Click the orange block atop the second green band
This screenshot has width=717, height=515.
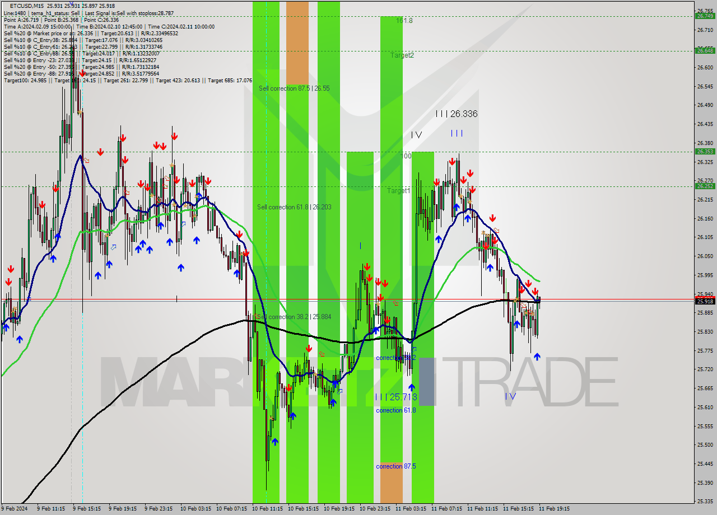click(297, 43)
